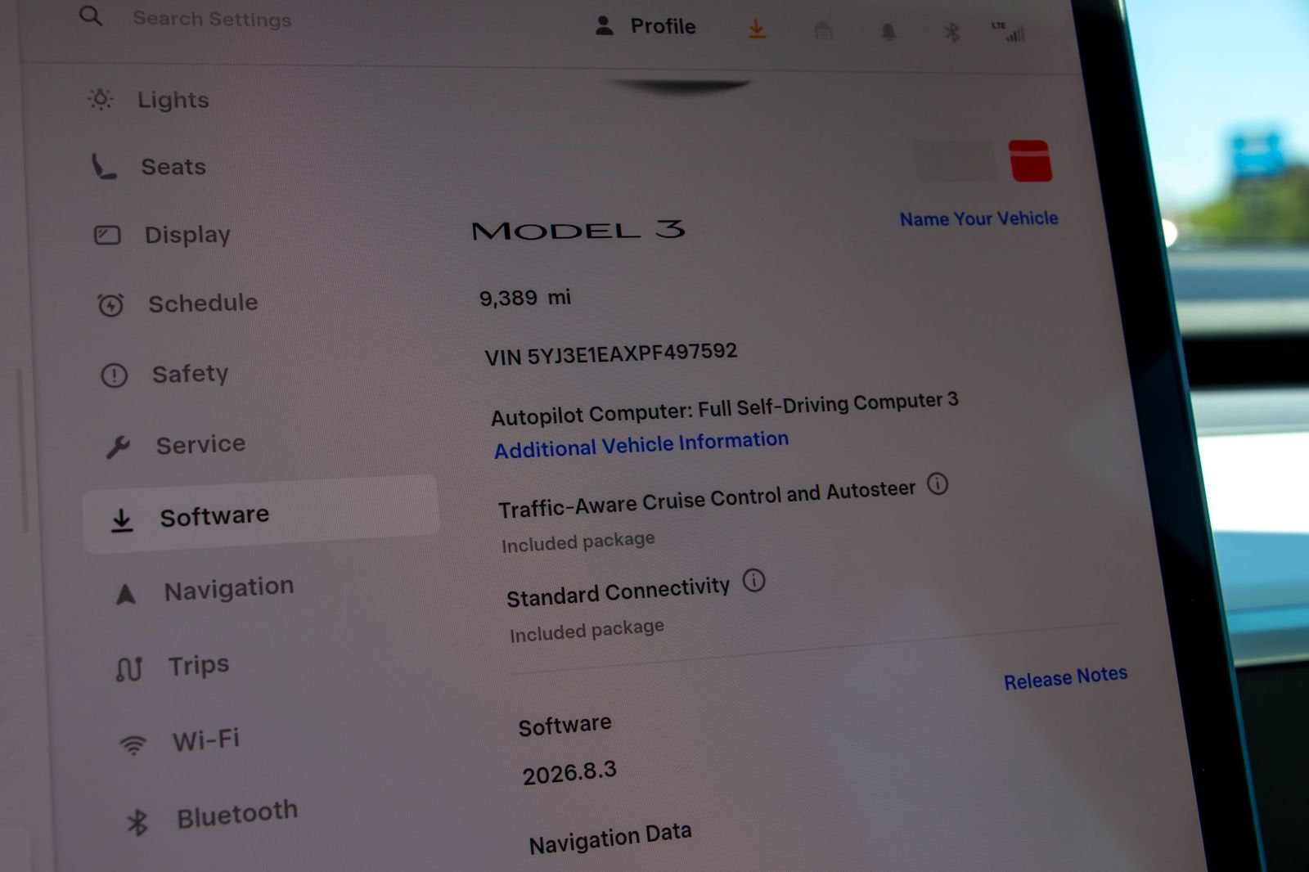Tap Traffic-Aware Cruise Control and Autosteer label
This screenshot has width=1309, height=872.
[707, 500]
